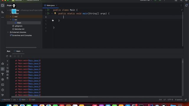Open the Run tool window sidebar icon

(3, 69)
